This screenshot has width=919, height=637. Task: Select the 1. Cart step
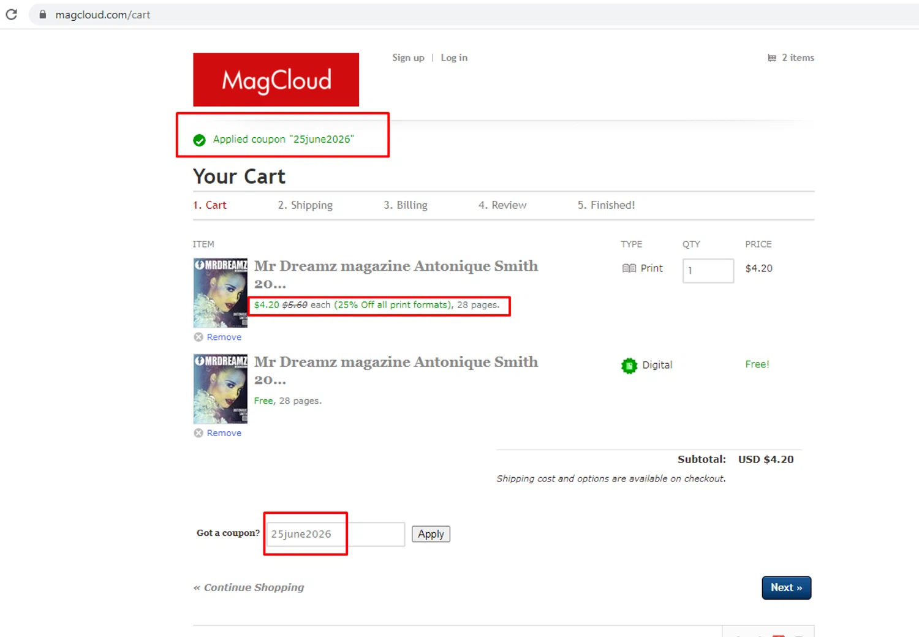tap(210, 205)
